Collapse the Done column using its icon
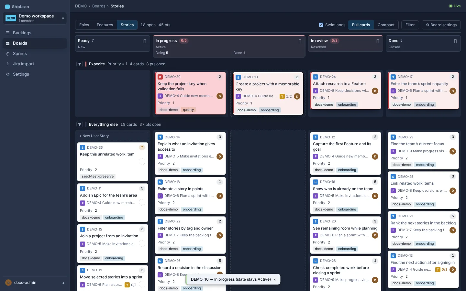Screen dimensions: 466x291 (x=455, y=41)
